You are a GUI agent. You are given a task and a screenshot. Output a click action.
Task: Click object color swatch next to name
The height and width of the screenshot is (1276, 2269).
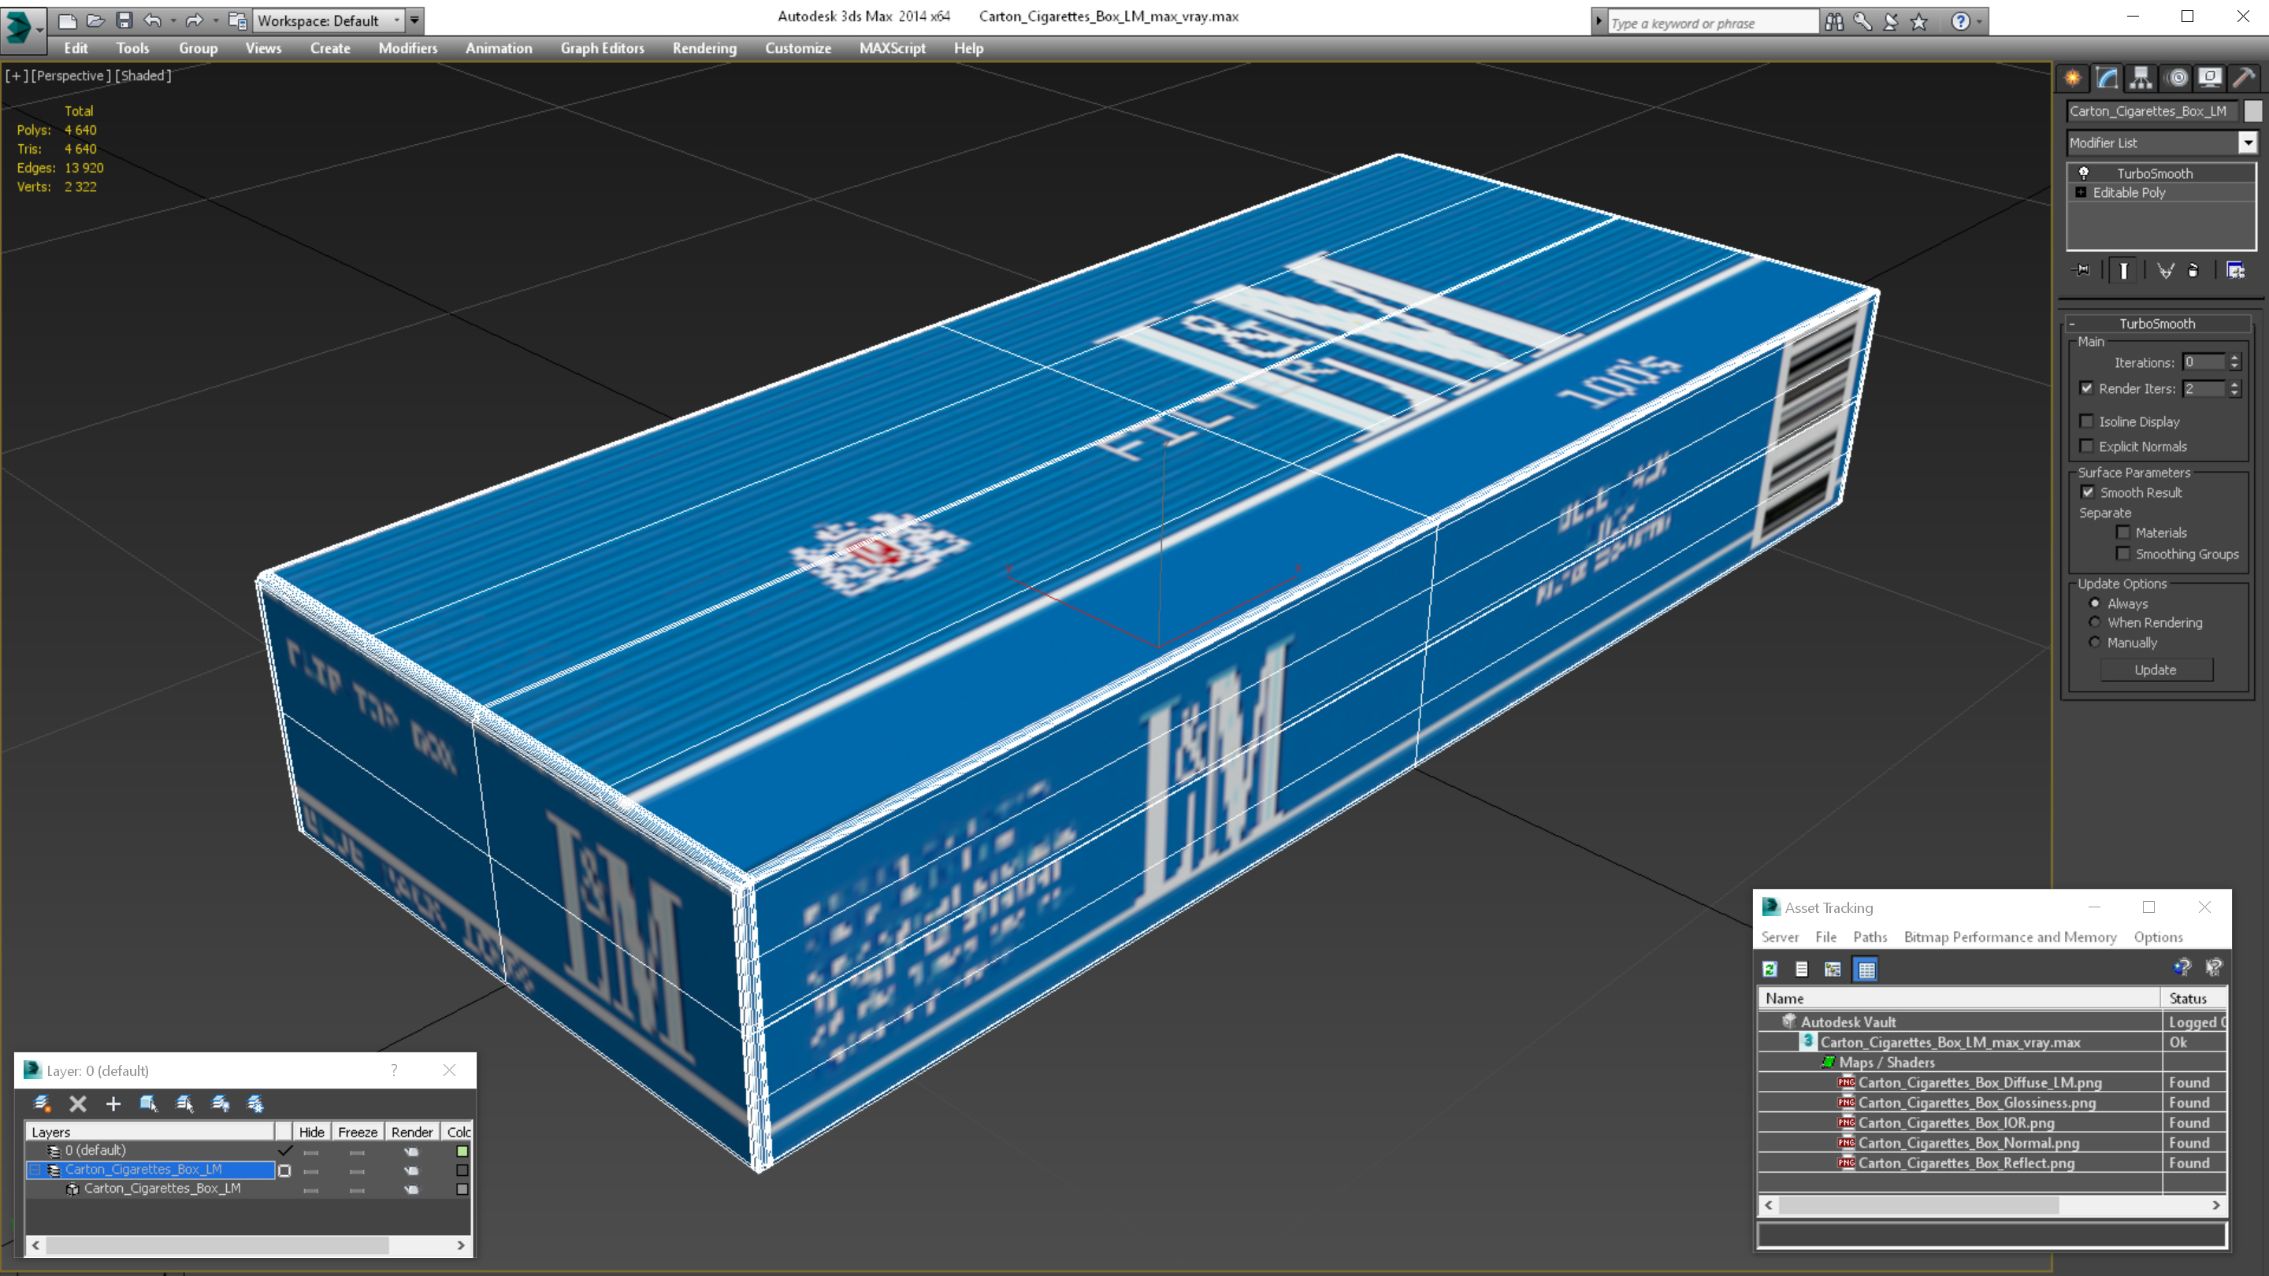(x=2252, y=110)
